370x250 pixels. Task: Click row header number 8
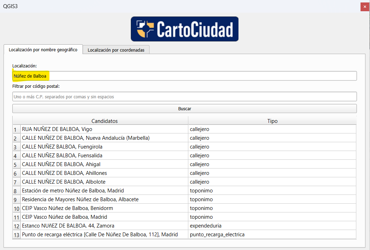click(x=16, y=191)
